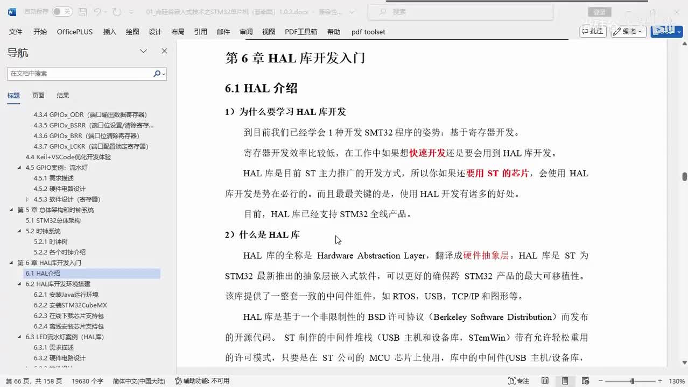Viewport: 688px width, 387px height.
Task: Go to heading 5.2.2 各个时钟介绍
Action: [x=59, y=252]
